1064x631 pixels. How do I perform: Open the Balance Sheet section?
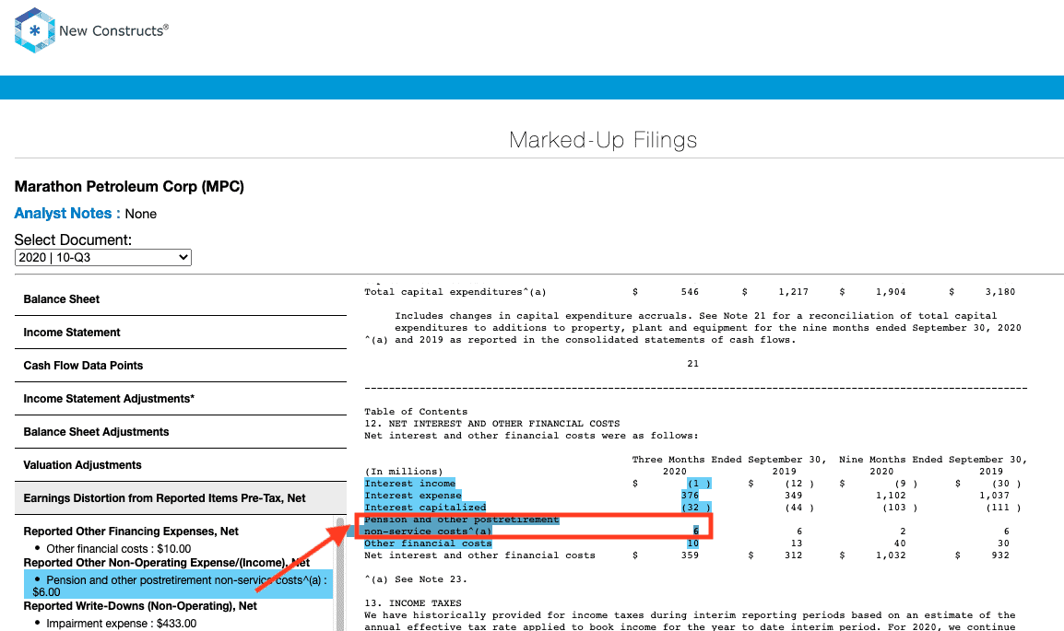181,299
